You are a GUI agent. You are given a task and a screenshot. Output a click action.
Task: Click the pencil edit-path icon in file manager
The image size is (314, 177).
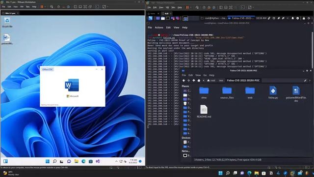point(305,81)
